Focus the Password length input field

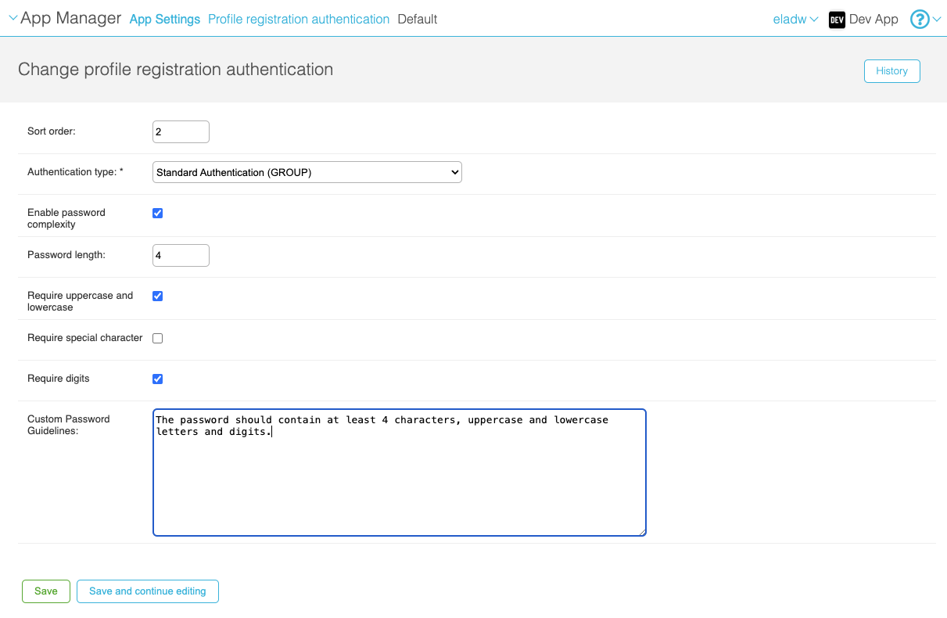(181, 255)
